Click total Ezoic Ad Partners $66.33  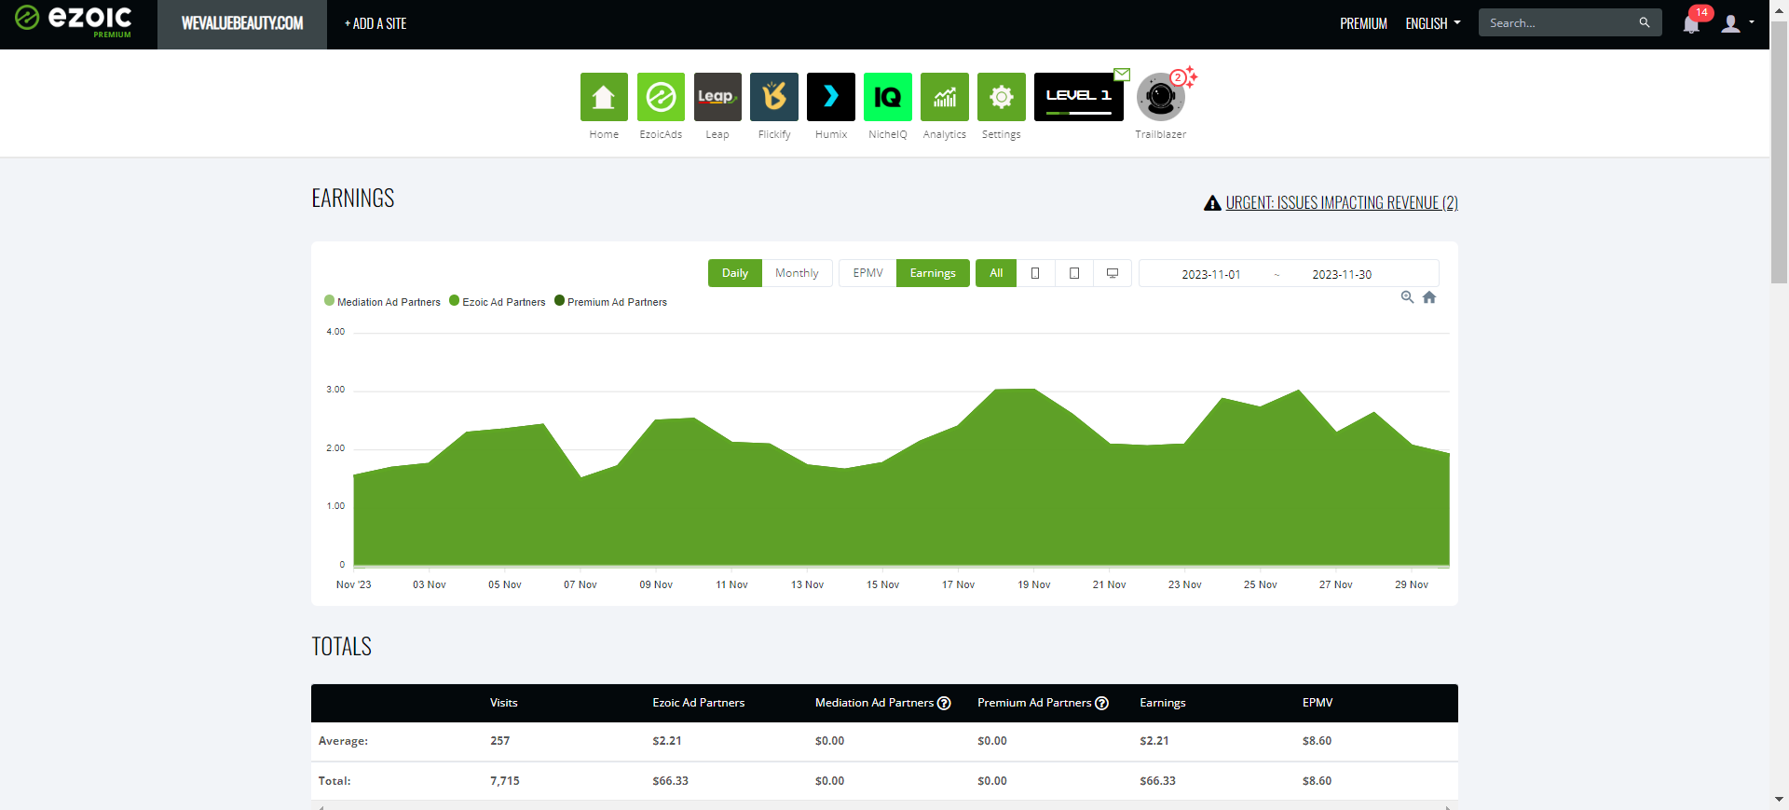point(671,781)
